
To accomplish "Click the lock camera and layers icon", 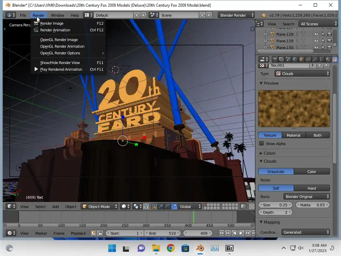I will [243, 206].
